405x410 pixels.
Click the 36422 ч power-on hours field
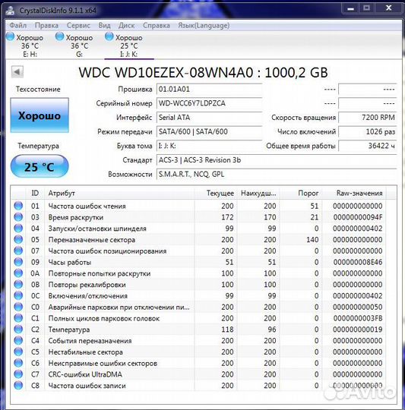point(367,146)
